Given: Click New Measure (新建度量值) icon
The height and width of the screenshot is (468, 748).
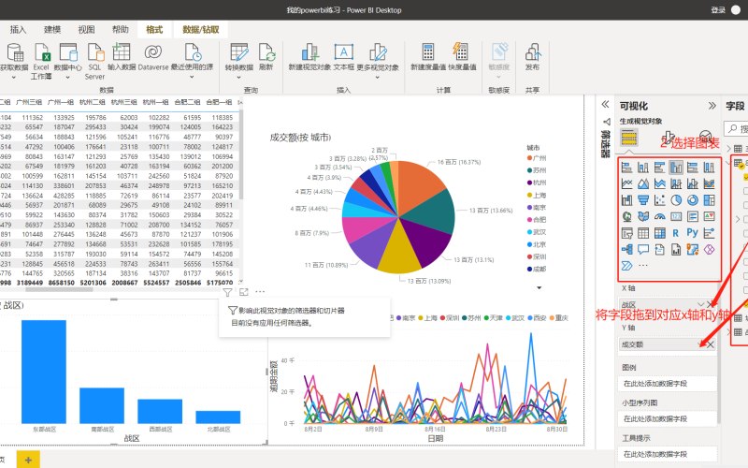Looking at the screenshot, I should pos(428,52).
